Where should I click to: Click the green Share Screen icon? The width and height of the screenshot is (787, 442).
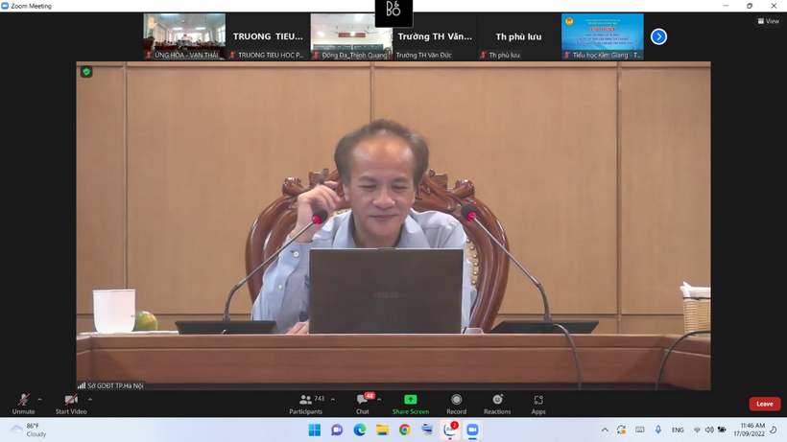[x=410, y=399]
